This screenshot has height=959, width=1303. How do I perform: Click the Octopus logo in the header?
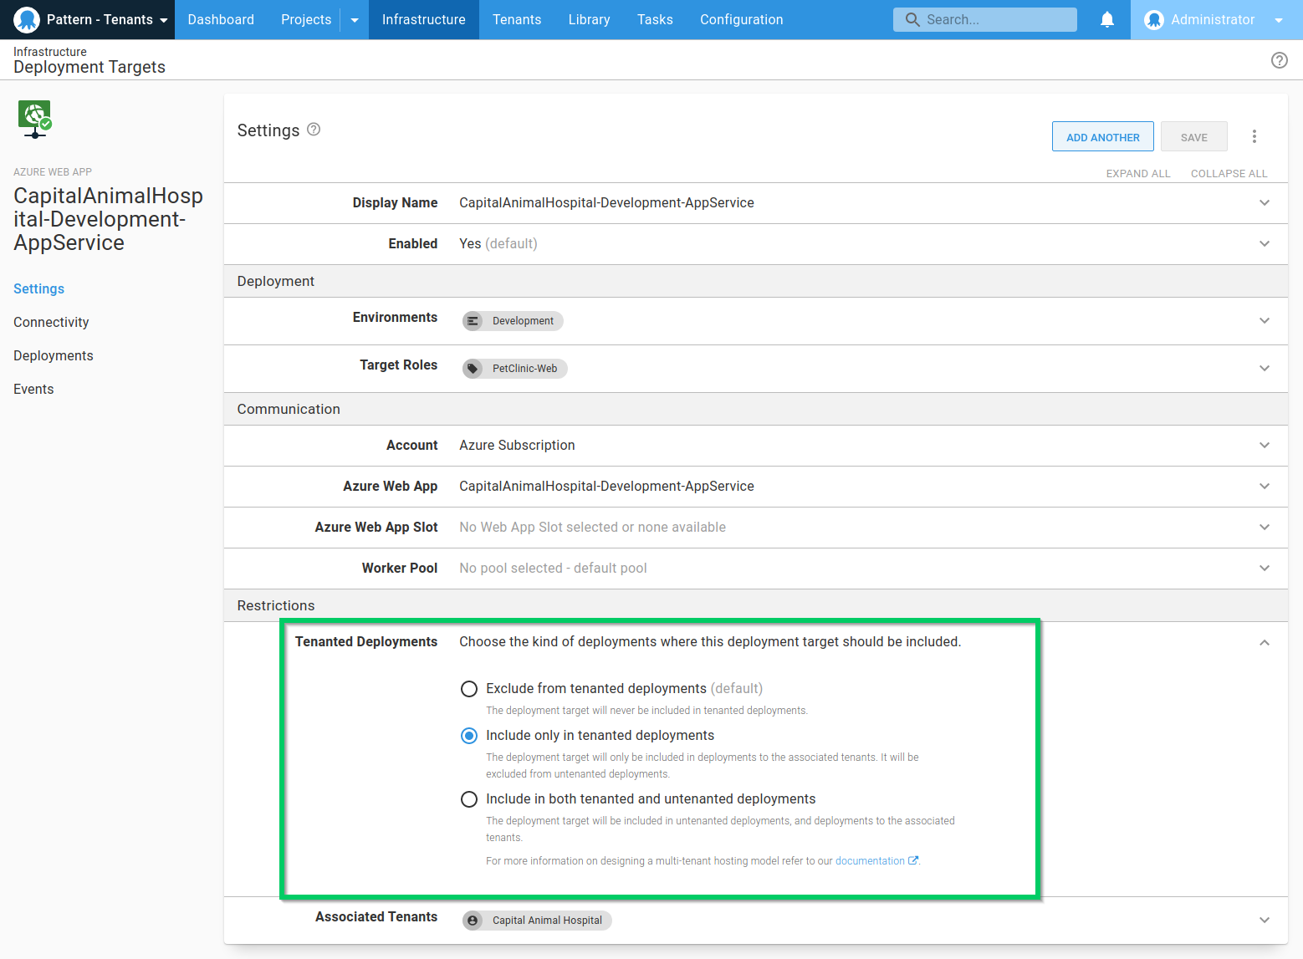27,19
